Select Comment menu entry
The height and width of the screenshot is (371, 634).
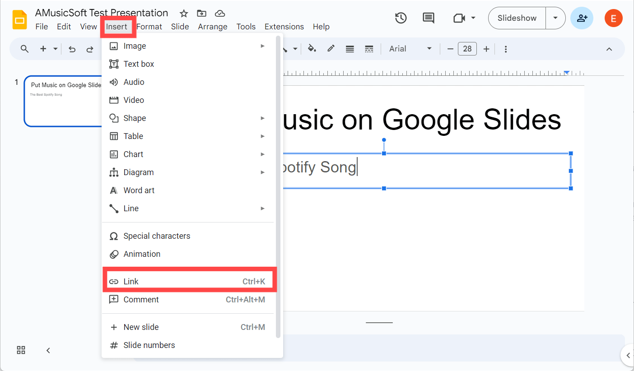(x=188, y=300)
